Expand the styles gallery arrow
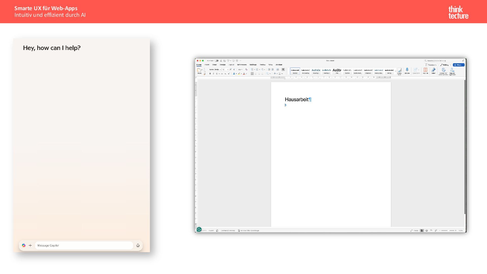This screenshot has width=487, height=274. click(x=395, y=71)
